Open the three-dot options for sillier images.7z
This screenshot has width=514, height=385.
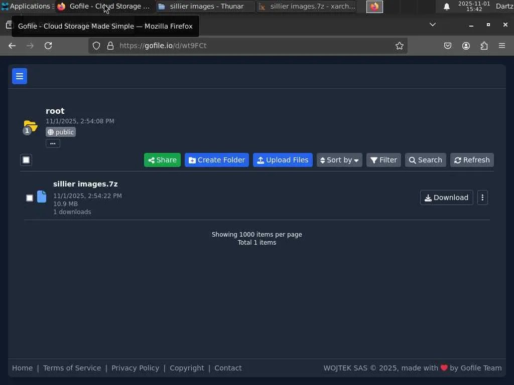click(482, 198)
